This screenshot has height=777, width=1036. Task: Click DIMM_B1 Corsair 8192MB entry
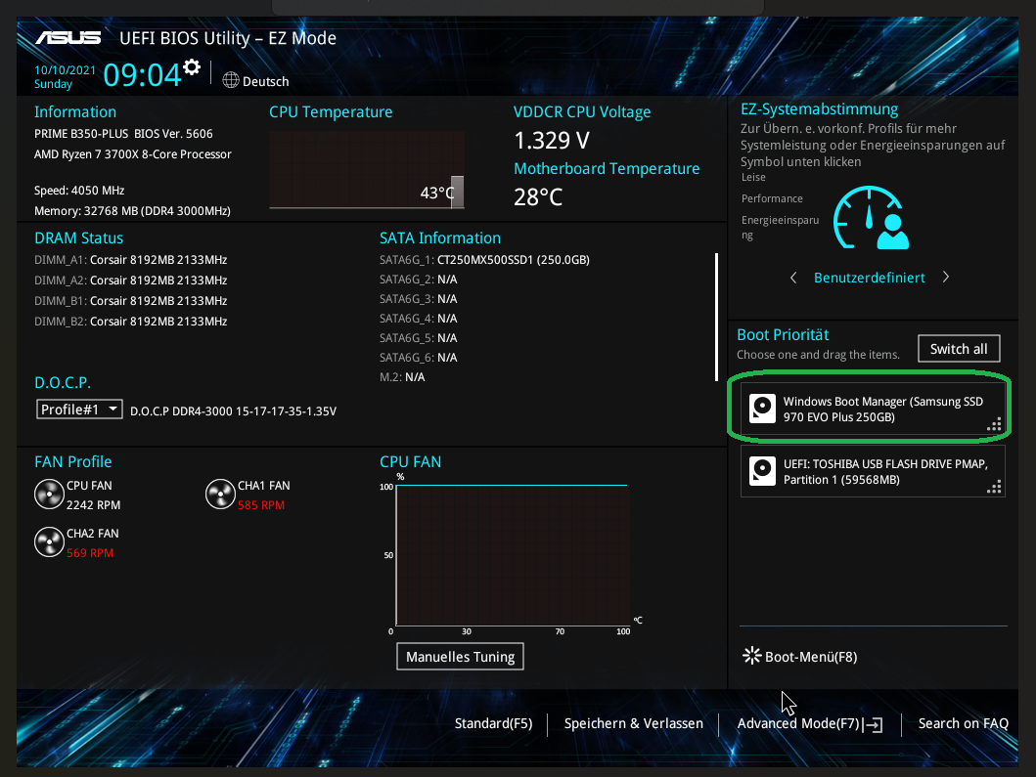coord(131,300)
